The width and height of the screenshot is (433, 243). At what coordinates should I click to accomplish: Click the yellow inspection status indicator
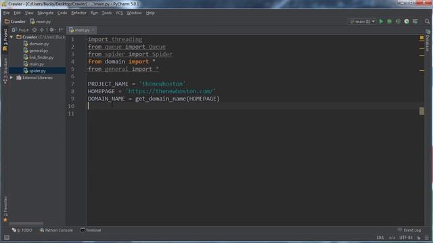point(421,38)
